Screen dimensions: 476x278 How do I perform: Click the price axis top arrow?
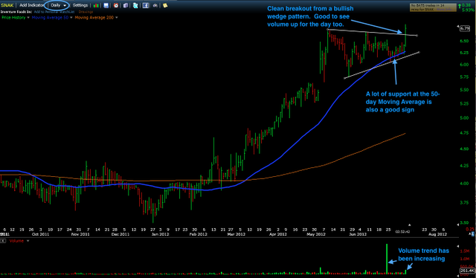pyautogui.click(x=458, y=27)
